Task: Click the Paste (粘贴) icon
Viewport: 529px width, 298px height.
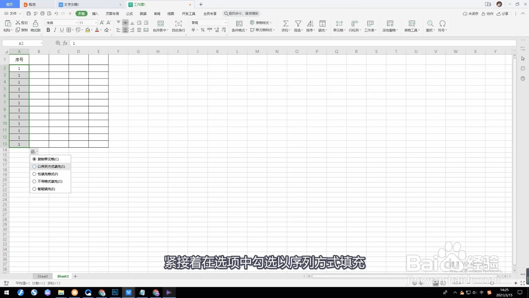Action: click(x=8, y=23)
